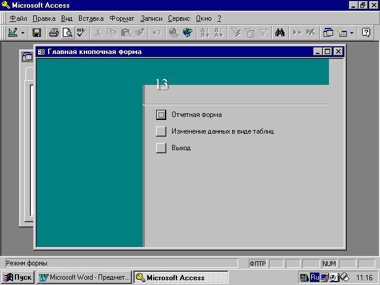Push the button next to Изменение данных
Viewport: 380px width, 285px height.
161,131
